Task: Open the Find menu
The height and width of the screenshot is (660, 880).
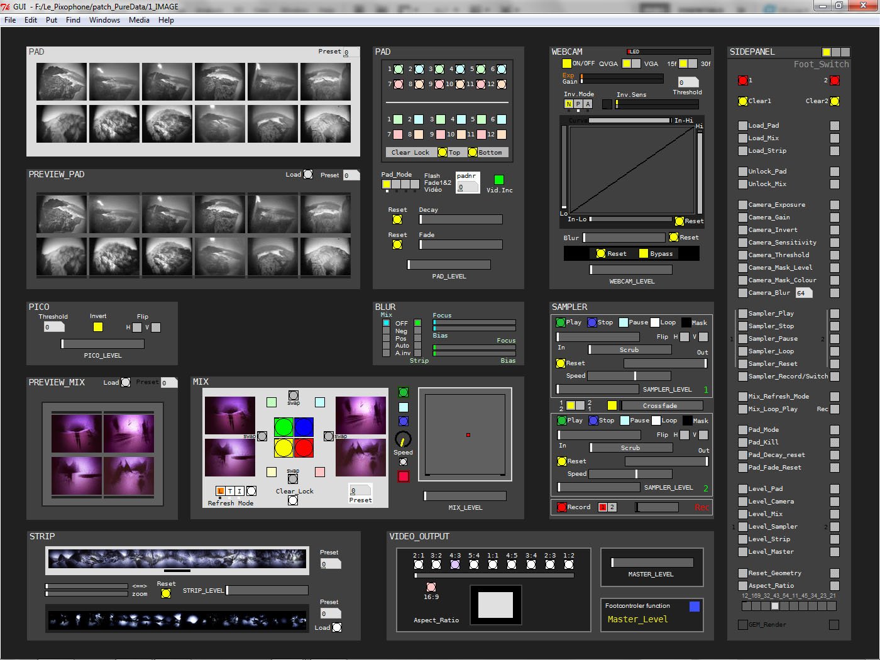Action: tap(73, 20)
